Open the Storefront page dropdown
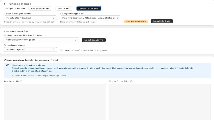This screenshot has height=120, width=214. click(30, 49)
